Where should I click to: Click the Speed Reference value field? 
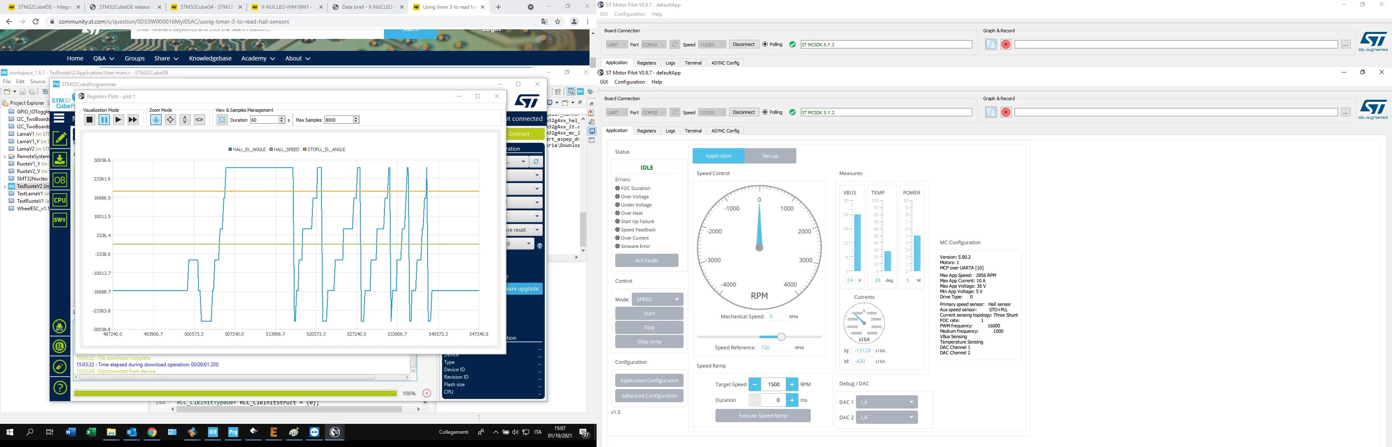(776, 348)
